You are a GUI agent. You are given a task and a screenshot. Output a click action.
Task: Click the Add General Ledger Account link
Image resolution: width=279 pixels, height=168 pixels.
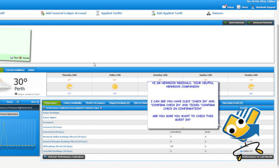click(x=66, y=13)
